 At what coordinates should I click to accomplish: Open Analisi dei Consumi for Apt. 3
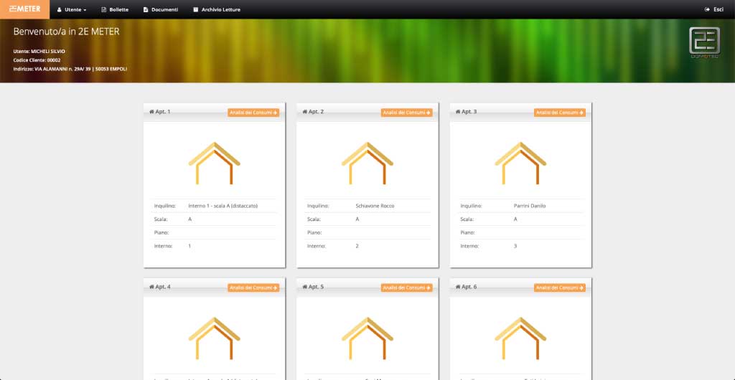560,113
